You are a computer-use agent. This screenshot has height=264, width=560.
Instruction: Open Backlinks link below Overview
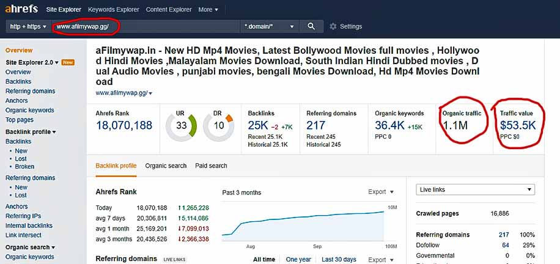18,81
